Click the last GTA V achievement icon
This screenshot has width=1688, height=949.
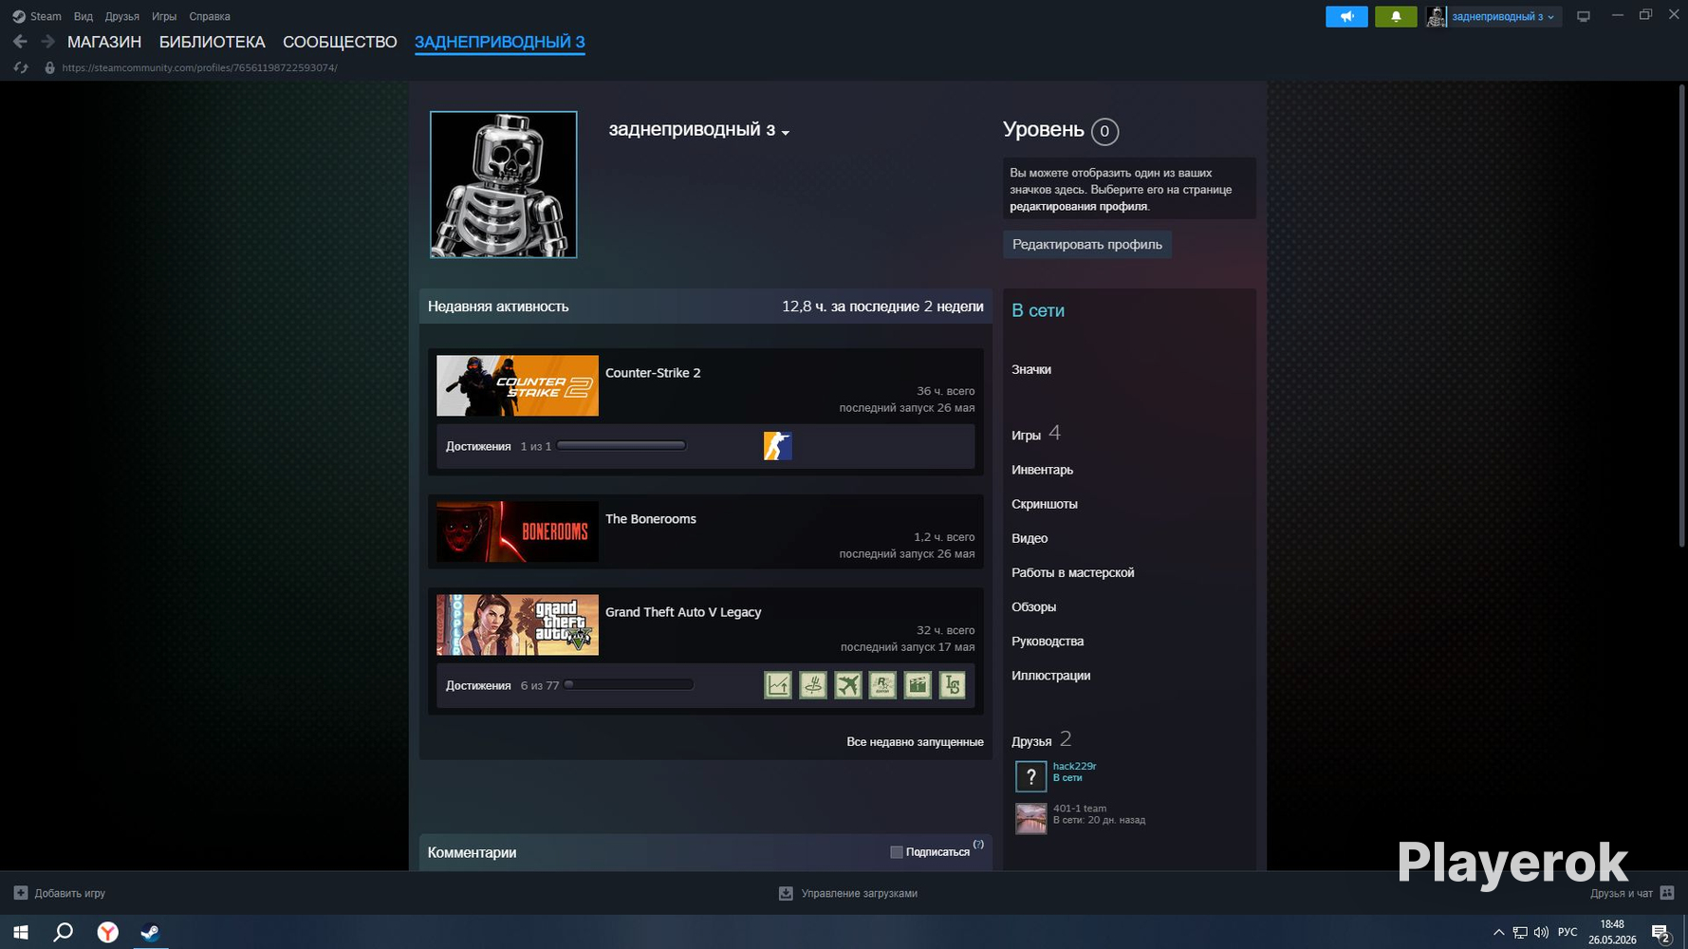point(953,685)
